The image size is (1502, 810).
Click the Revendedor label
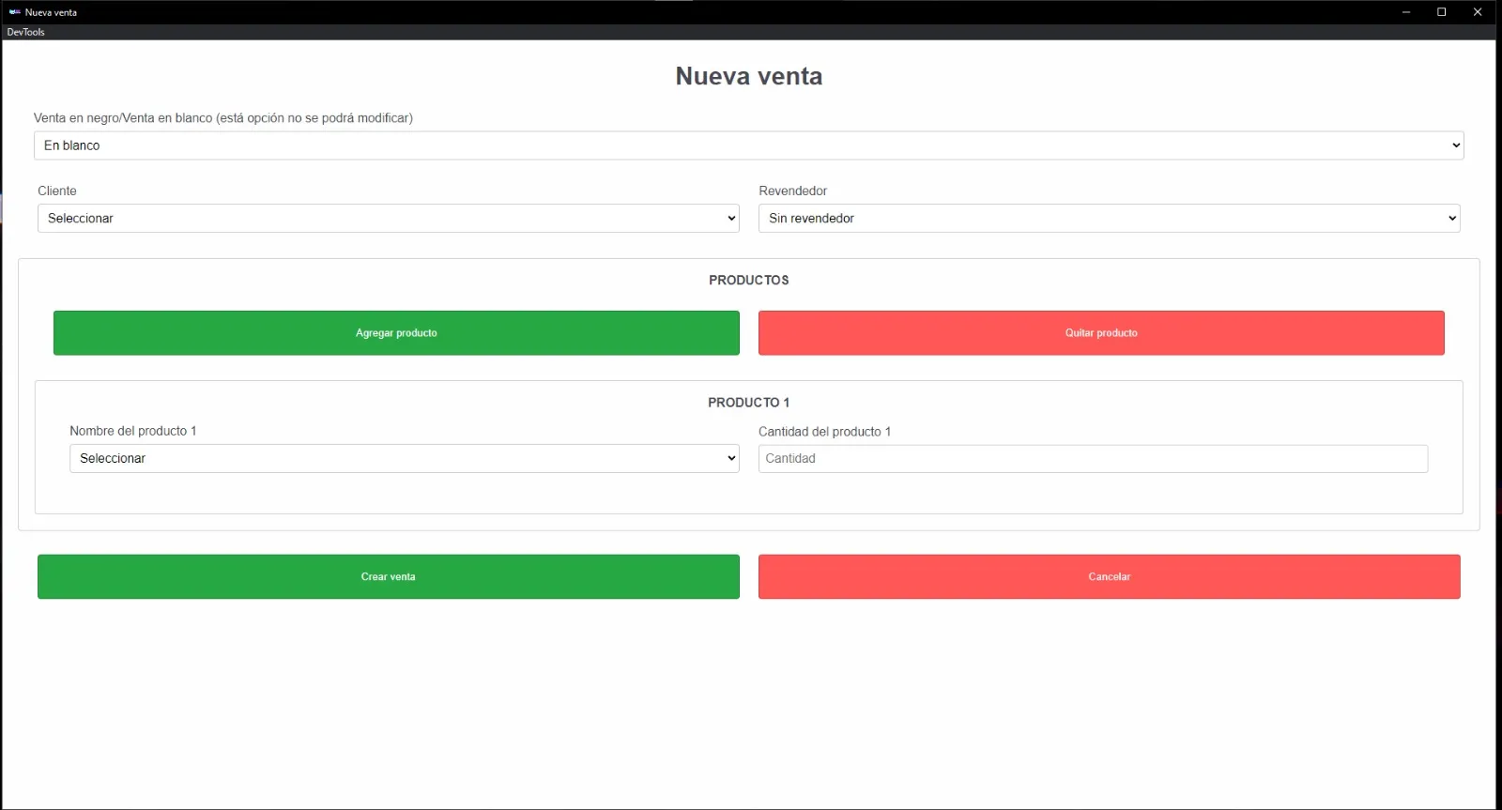(x=793, y=191)
